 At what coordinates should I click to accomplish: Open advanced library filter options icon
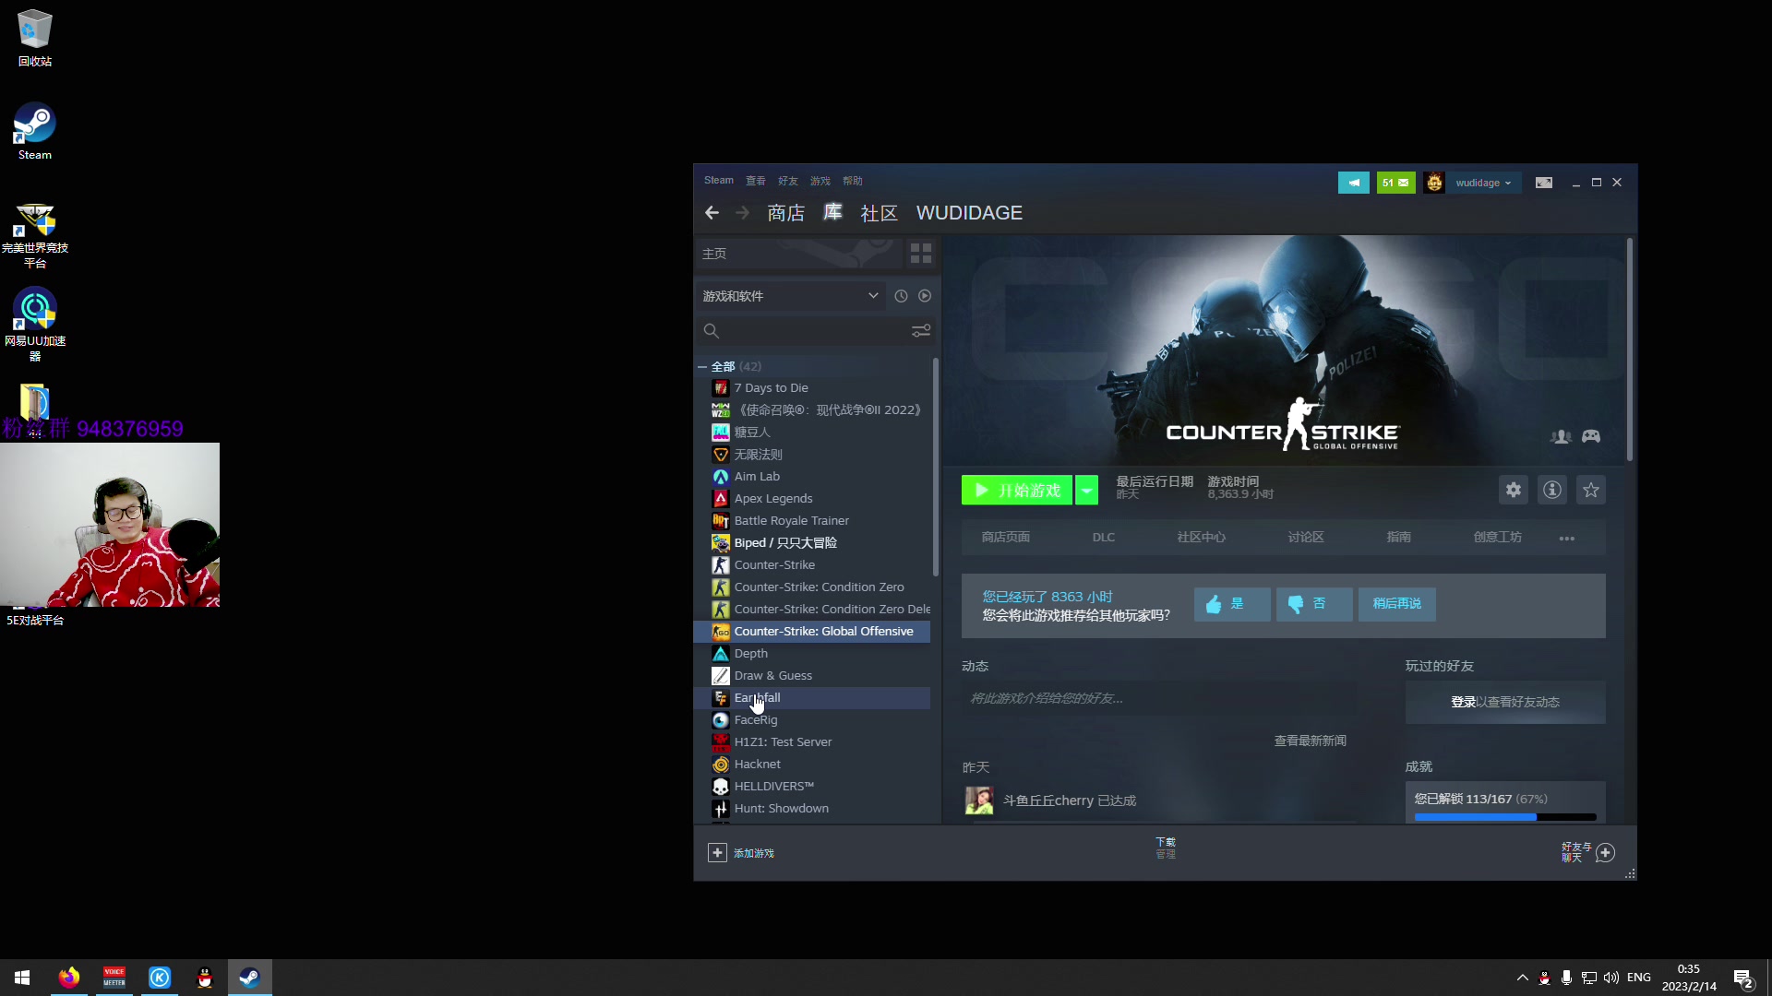tap(921, 331)
